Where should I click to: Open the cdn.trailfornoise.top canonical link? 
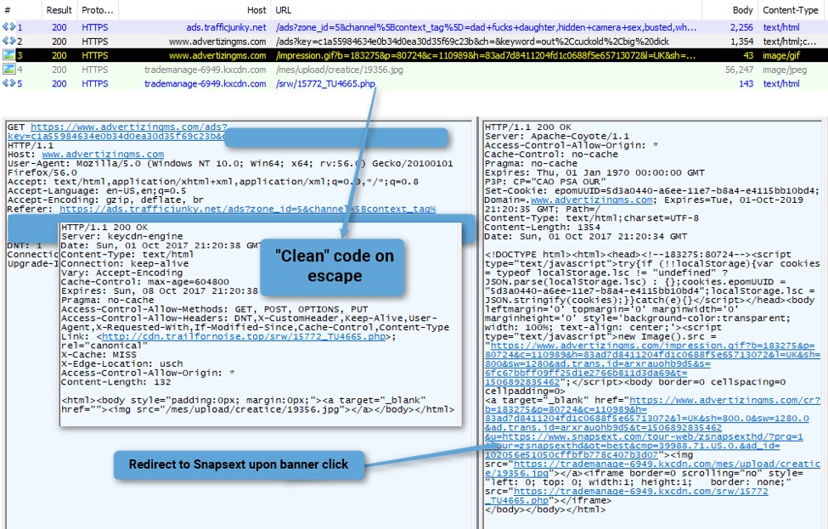244,336
